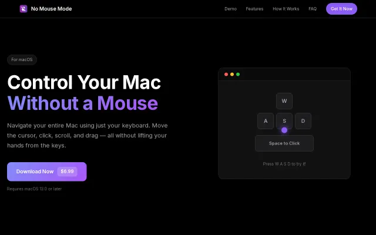Click the purple cursor dot in demo
Screen dimensions: 376x235
(284, 130)
